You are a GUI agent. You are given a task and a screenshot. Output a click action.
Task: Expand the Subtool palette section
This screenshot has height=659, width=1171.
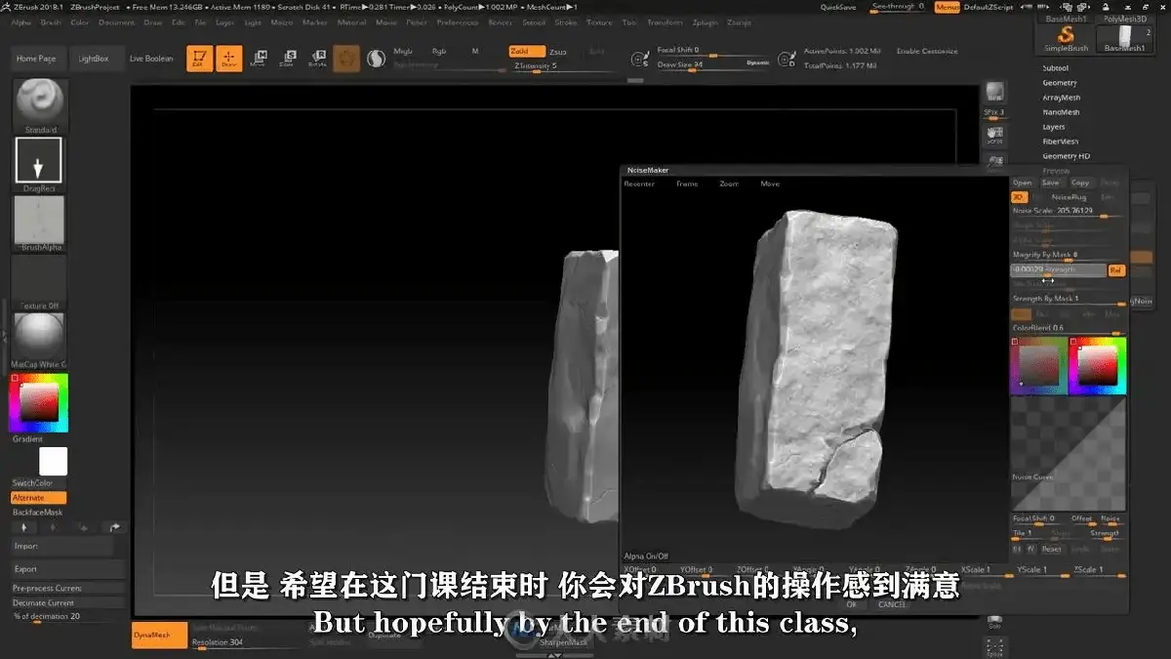1056,68
